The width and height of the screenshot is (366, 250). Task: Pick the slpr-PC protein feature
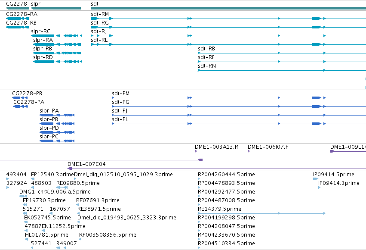57,141
